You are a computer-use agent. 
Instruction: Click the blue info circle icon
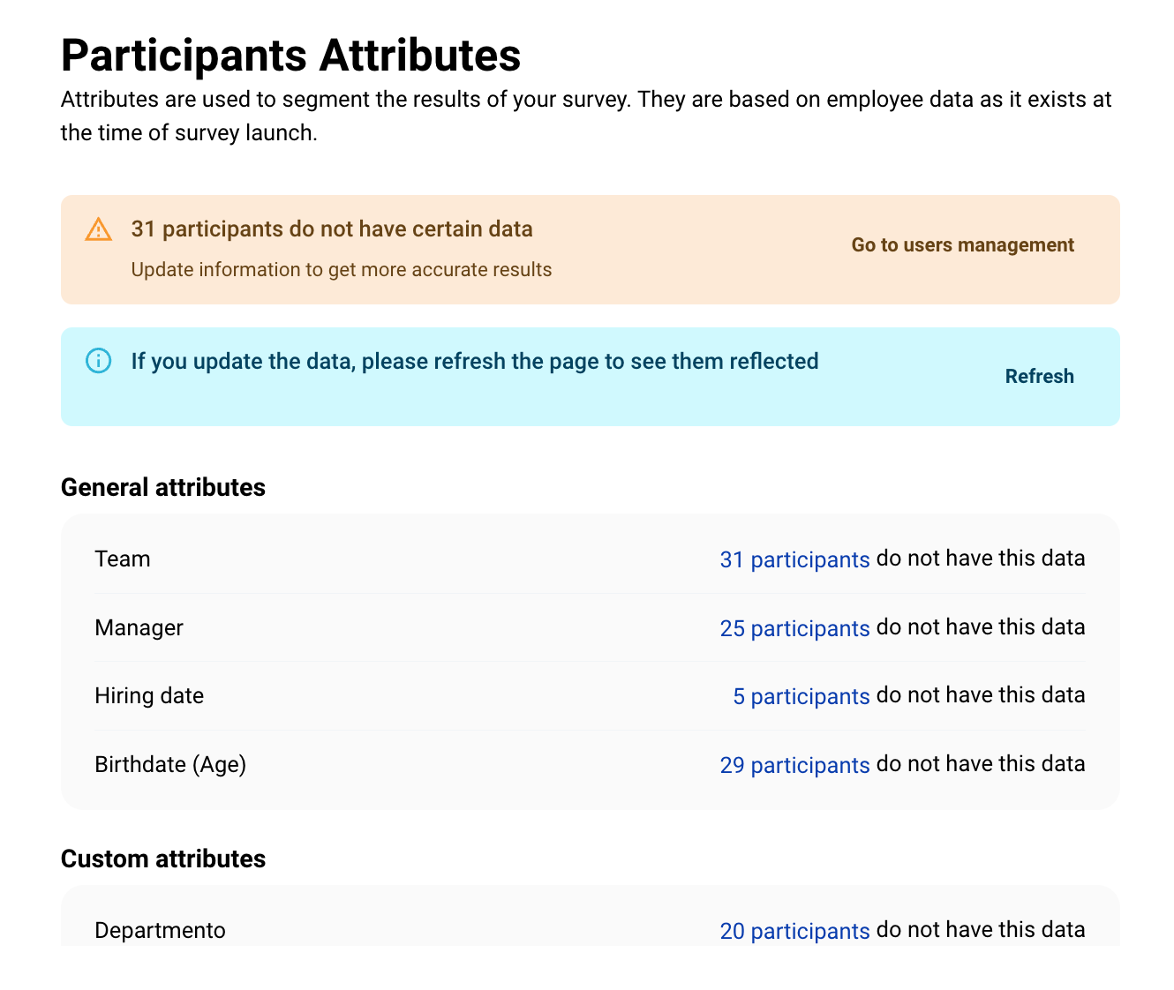(x=98, y=361)
